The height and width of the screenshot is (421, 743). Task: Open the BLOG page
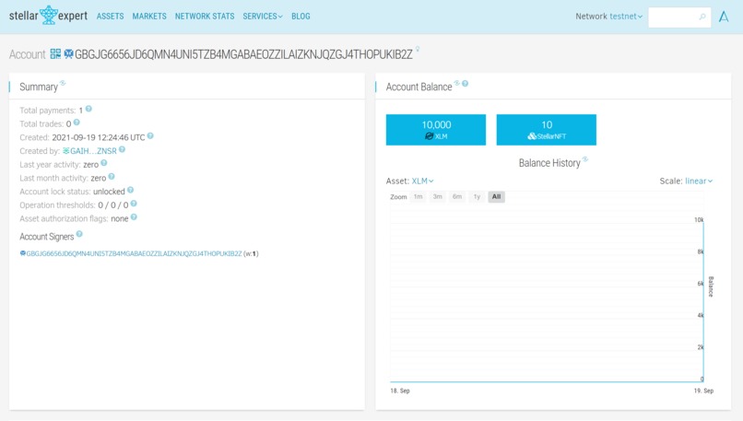click(x=301, y=16)
